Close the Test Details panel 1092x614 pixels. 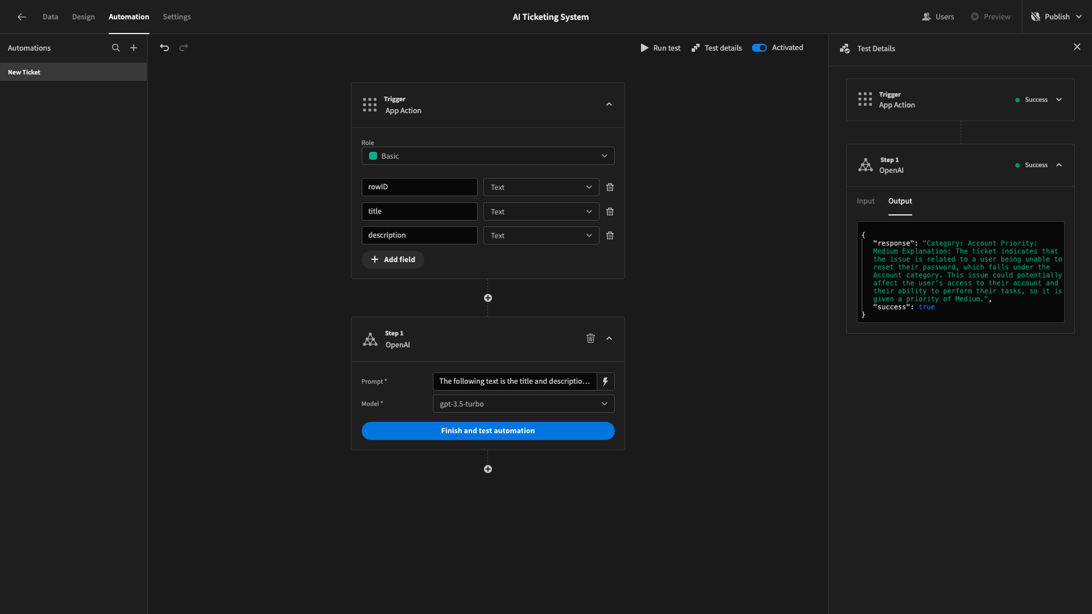[x=1077, y=47]
